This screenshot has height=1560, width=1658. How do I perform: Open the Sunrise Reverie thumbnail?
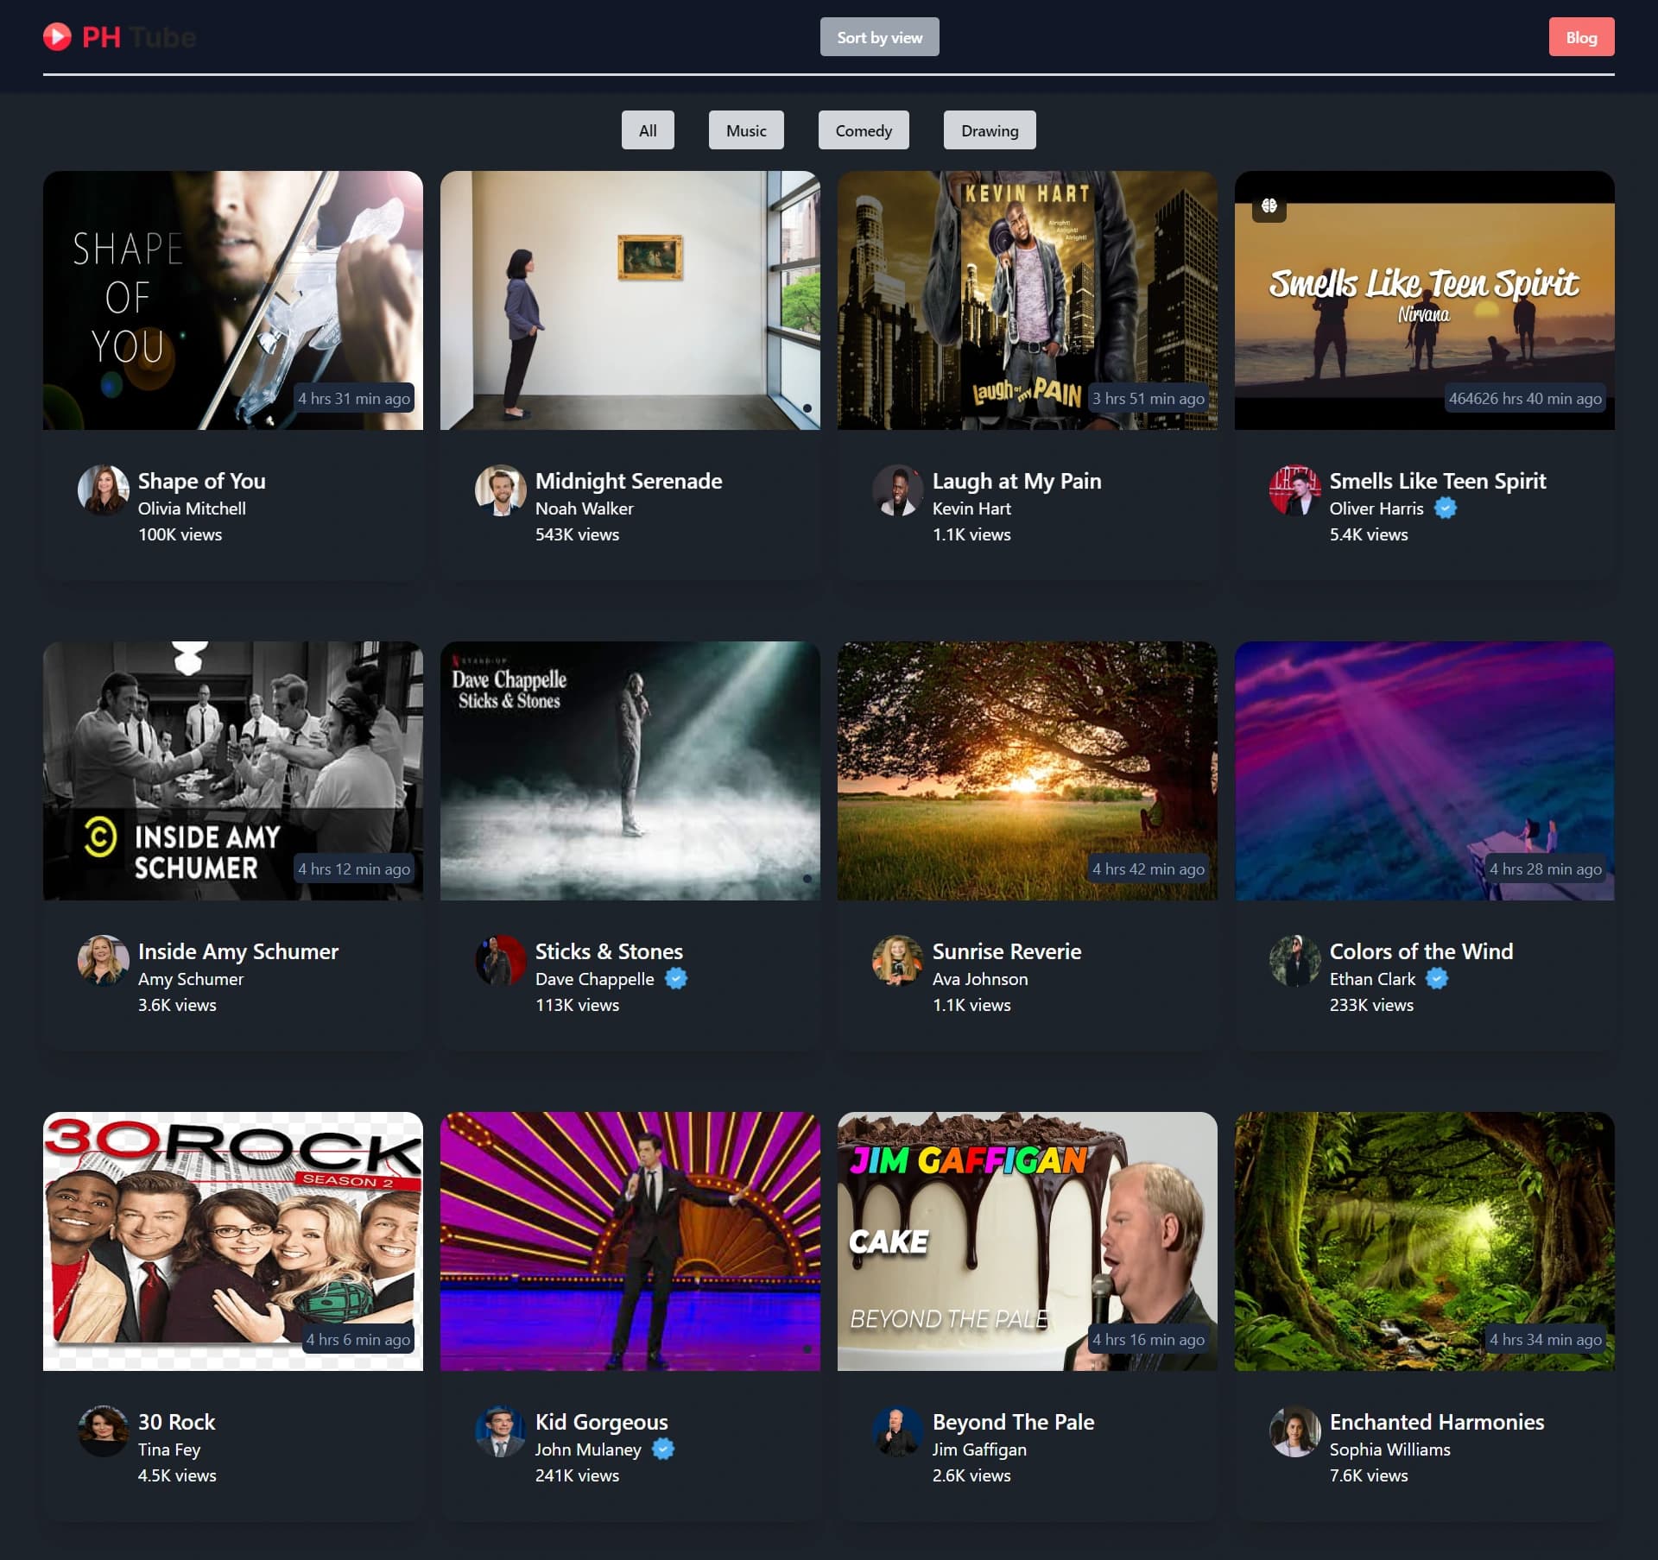point(1028,771)
